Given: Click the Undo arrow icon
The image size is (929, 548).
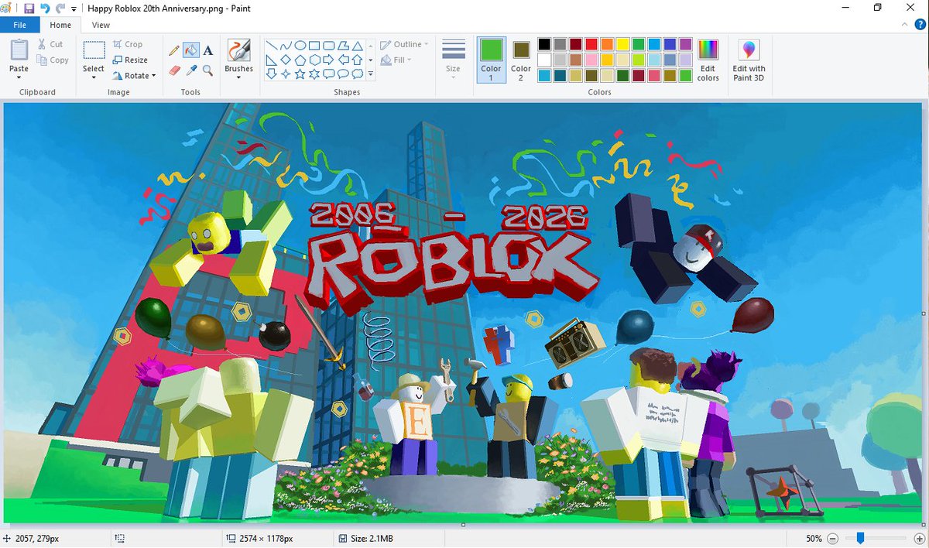Looking at the screenshot, I should click(x=45, y=8).
